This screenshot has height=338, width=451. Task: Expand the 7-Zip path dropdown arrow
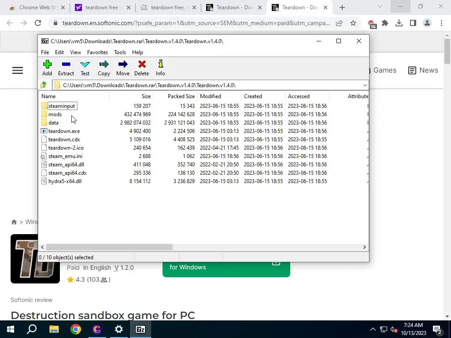[365, 85]
